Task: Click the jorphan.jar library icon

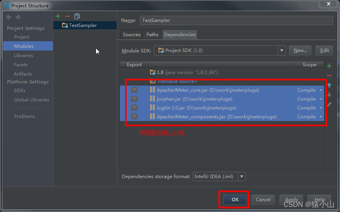Action: click(x=152, y=99)
